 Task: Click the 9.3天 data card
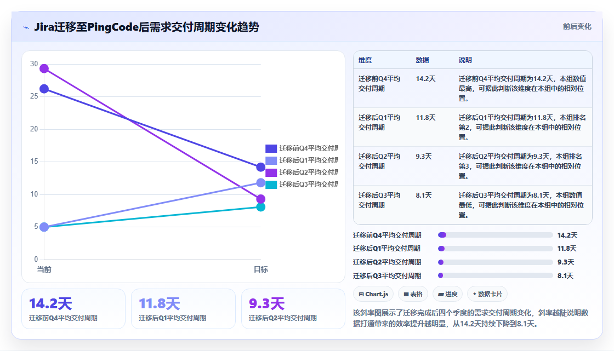pos(293,309)
